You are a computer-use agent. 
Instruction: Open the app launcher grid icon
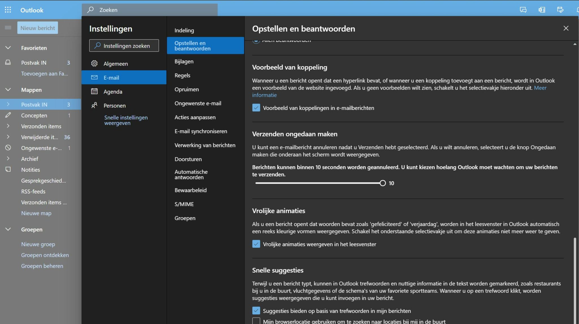[x=8, y=10]
